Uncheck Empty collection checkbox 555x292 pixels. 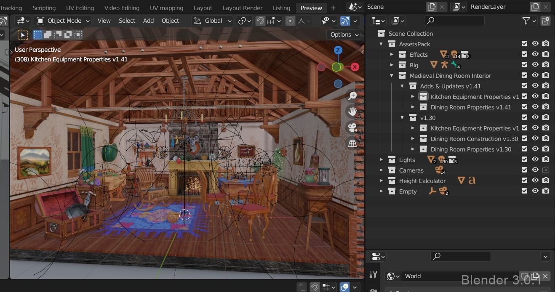pos(524,191)
